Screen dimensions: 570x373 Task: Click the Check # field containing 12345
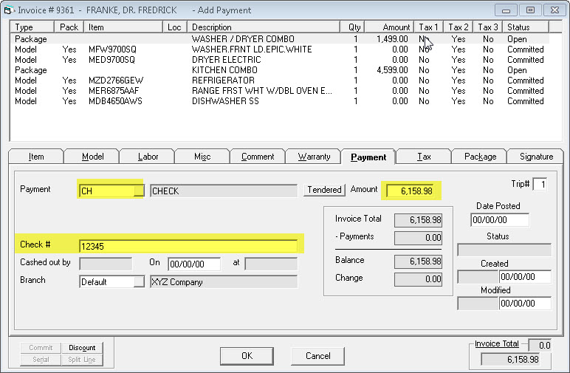tap(188, 246)
